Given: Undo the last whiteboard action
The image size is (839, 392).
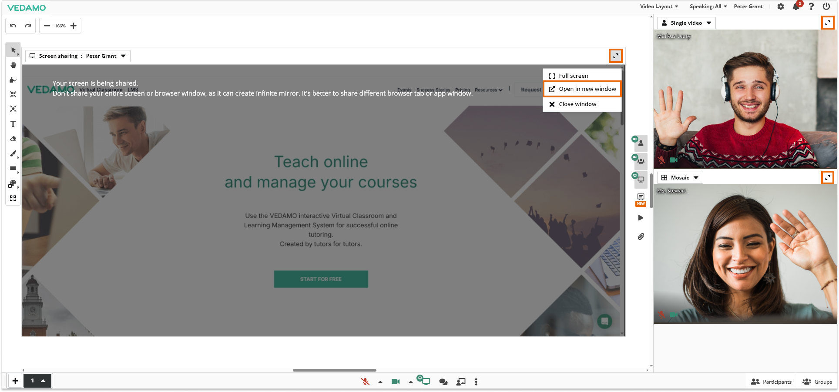Looking at the screenshot, I should click(13, 26).
